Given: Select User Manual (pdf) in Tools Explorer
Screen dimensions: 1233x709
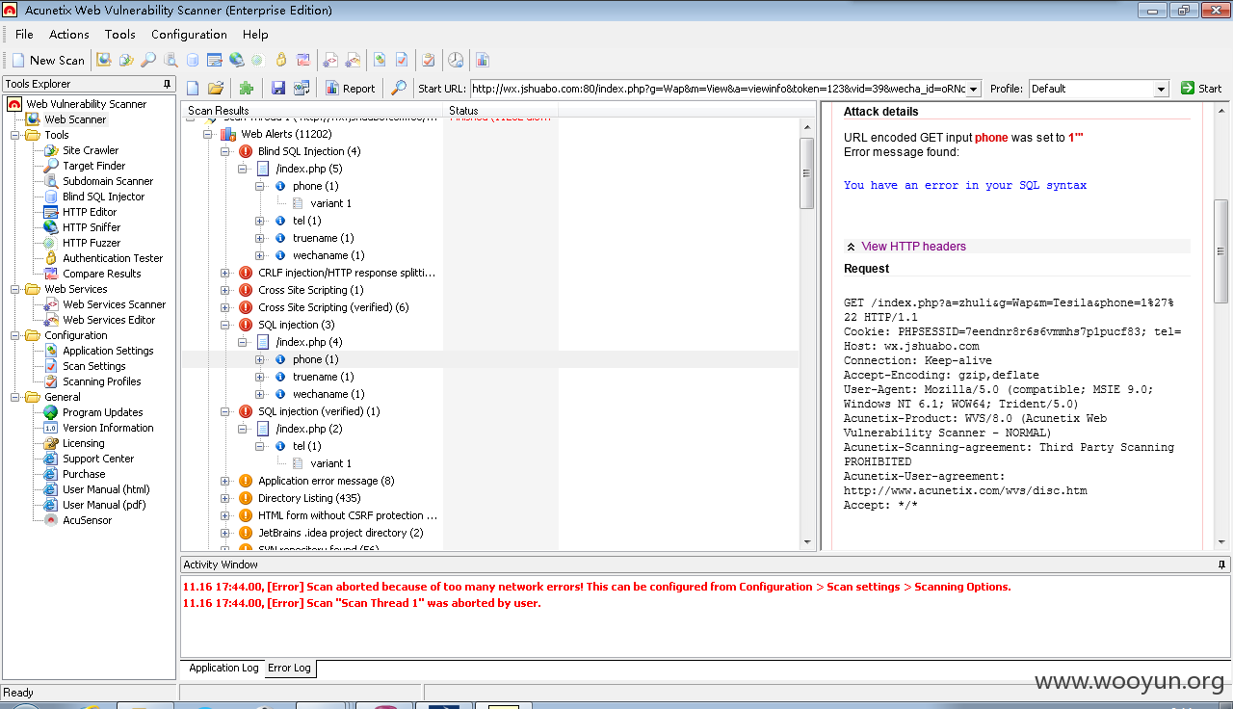Looking at the screenshot, I should coord(104,505).
